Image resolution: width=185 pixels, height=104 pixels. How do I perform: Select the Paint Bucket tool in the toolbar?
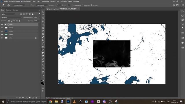43,50
